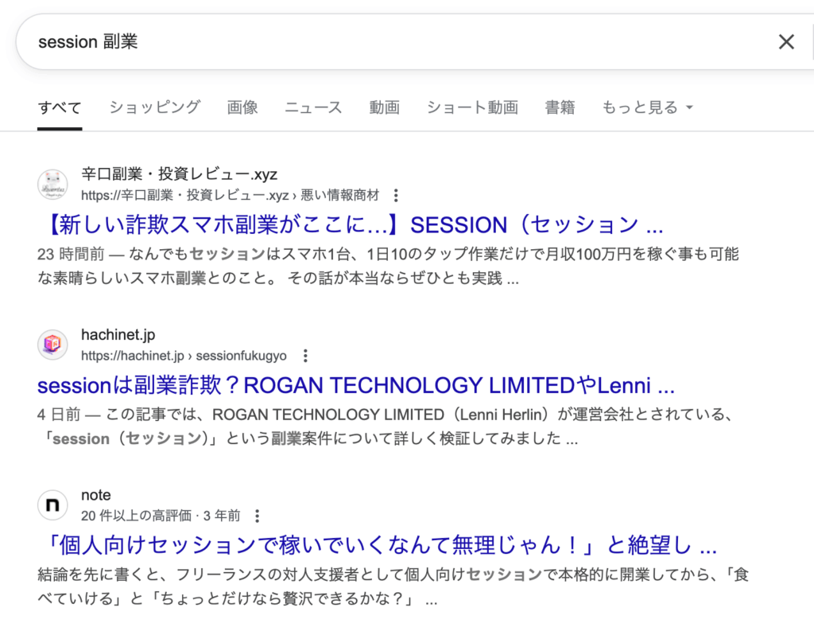This screenshot has width=814, height=639.
Task: Click the 20 件以上の高評価 · 3 年前 text
Action: [x=161, y=516]
